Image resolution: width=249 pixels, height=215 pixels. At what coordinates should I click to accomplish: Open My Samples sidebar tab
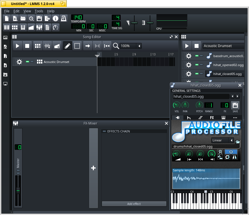[x=5, y=56]
